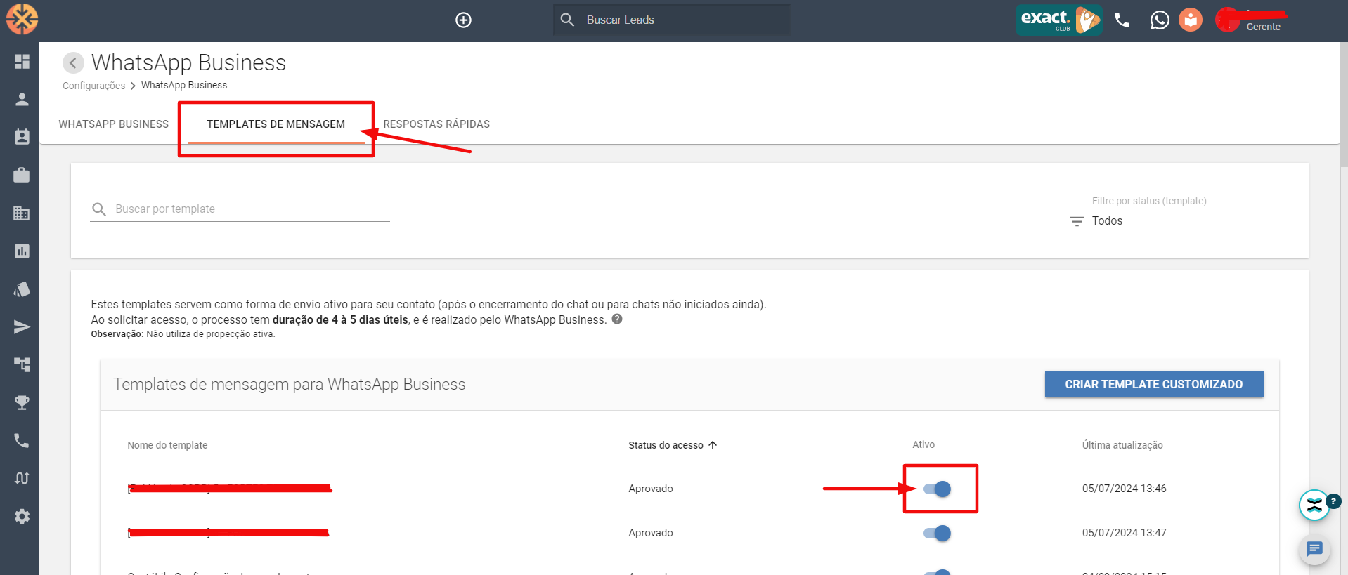
Task: Click the phone icon in the top bar
Action: (1122, 20)
